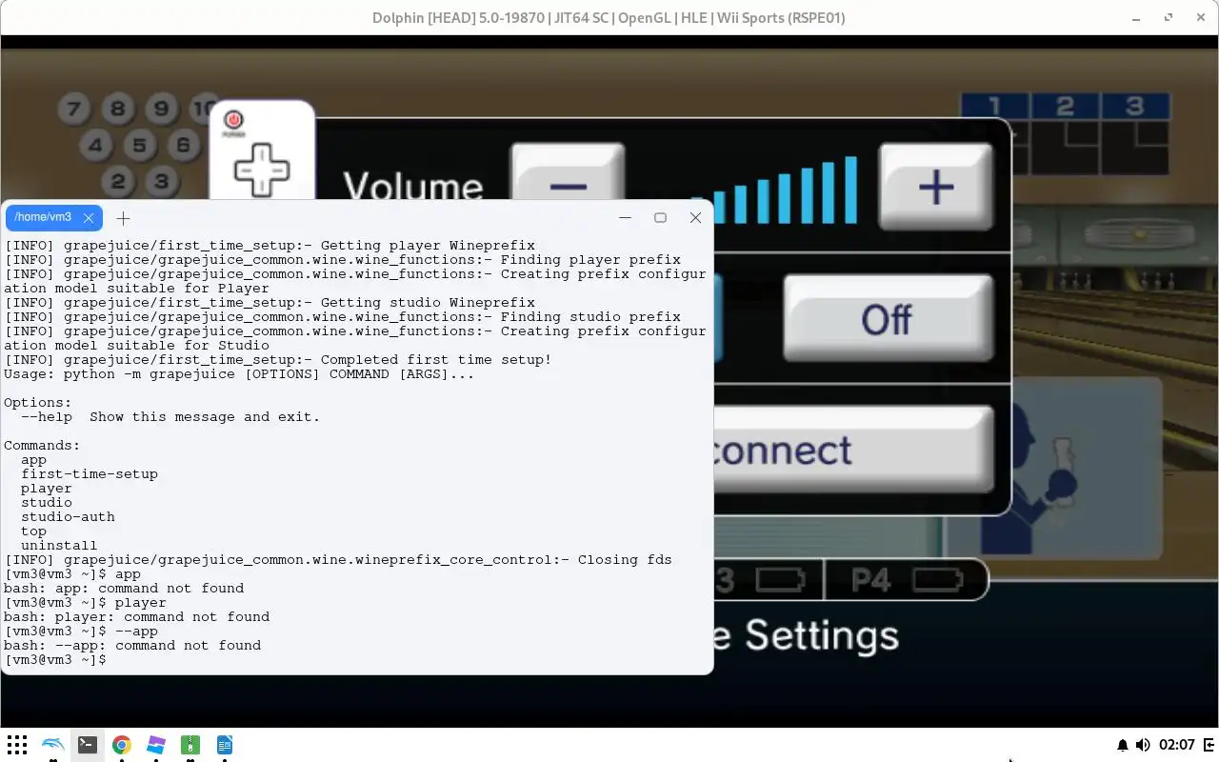
Task: Close the terminal window
Action: coord(695,217)
